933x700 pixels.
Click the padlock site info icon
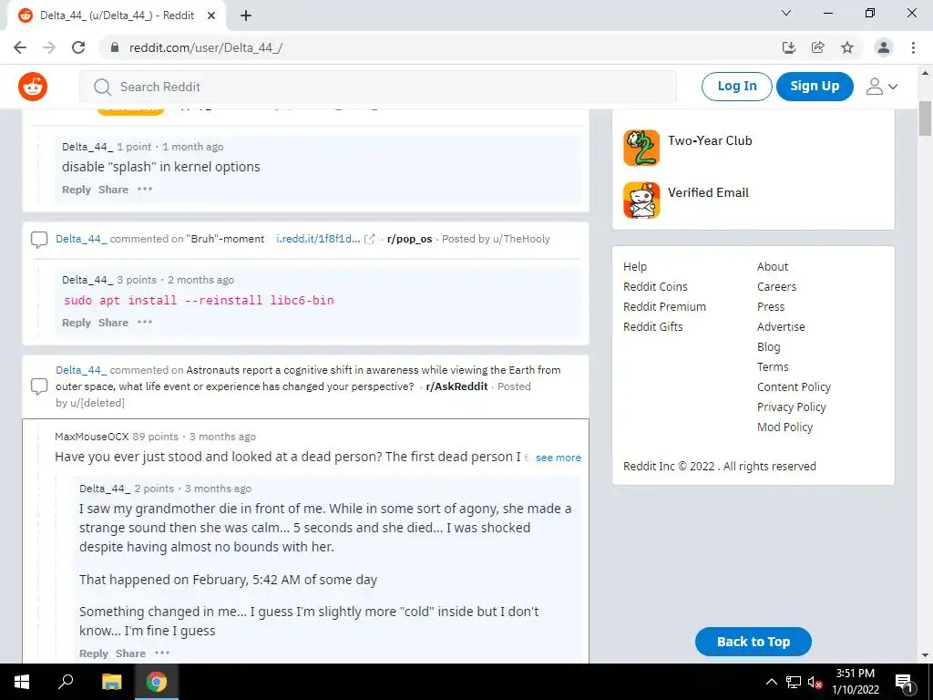(115, 47)
